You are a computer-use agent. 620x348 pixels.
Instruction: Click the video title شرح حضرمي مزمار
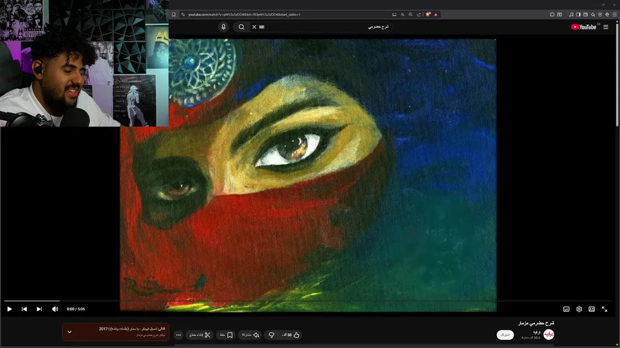[x=536, y=323]
